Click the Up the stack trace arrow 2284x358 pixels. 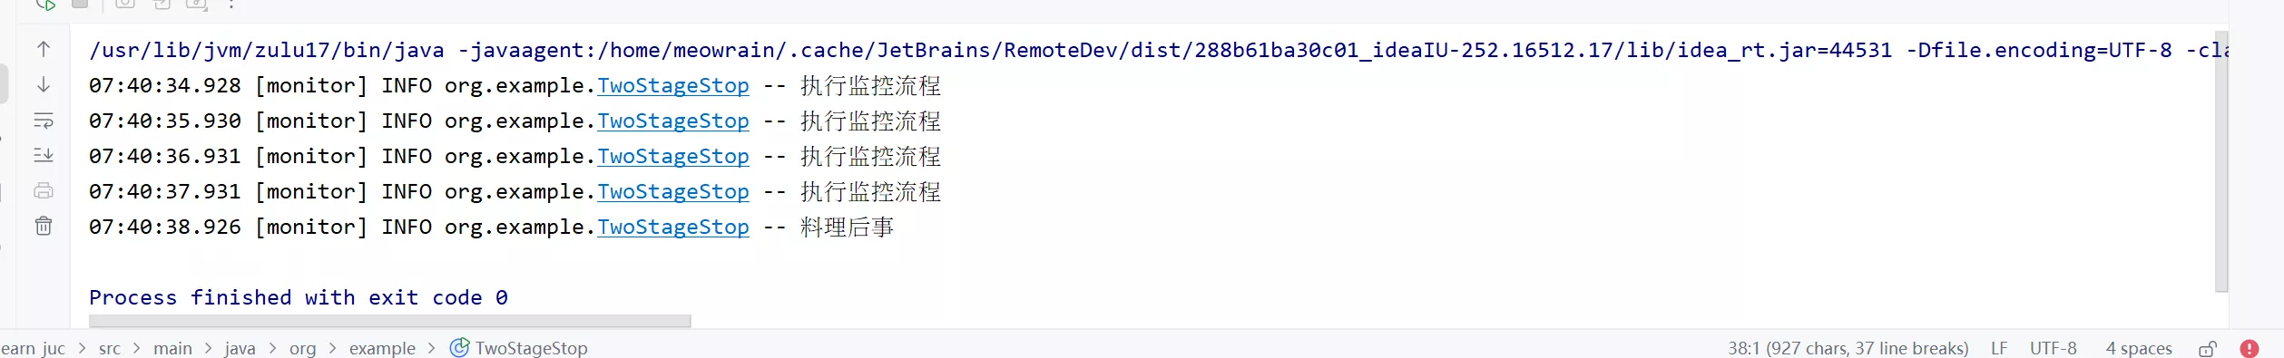point(44,50)
